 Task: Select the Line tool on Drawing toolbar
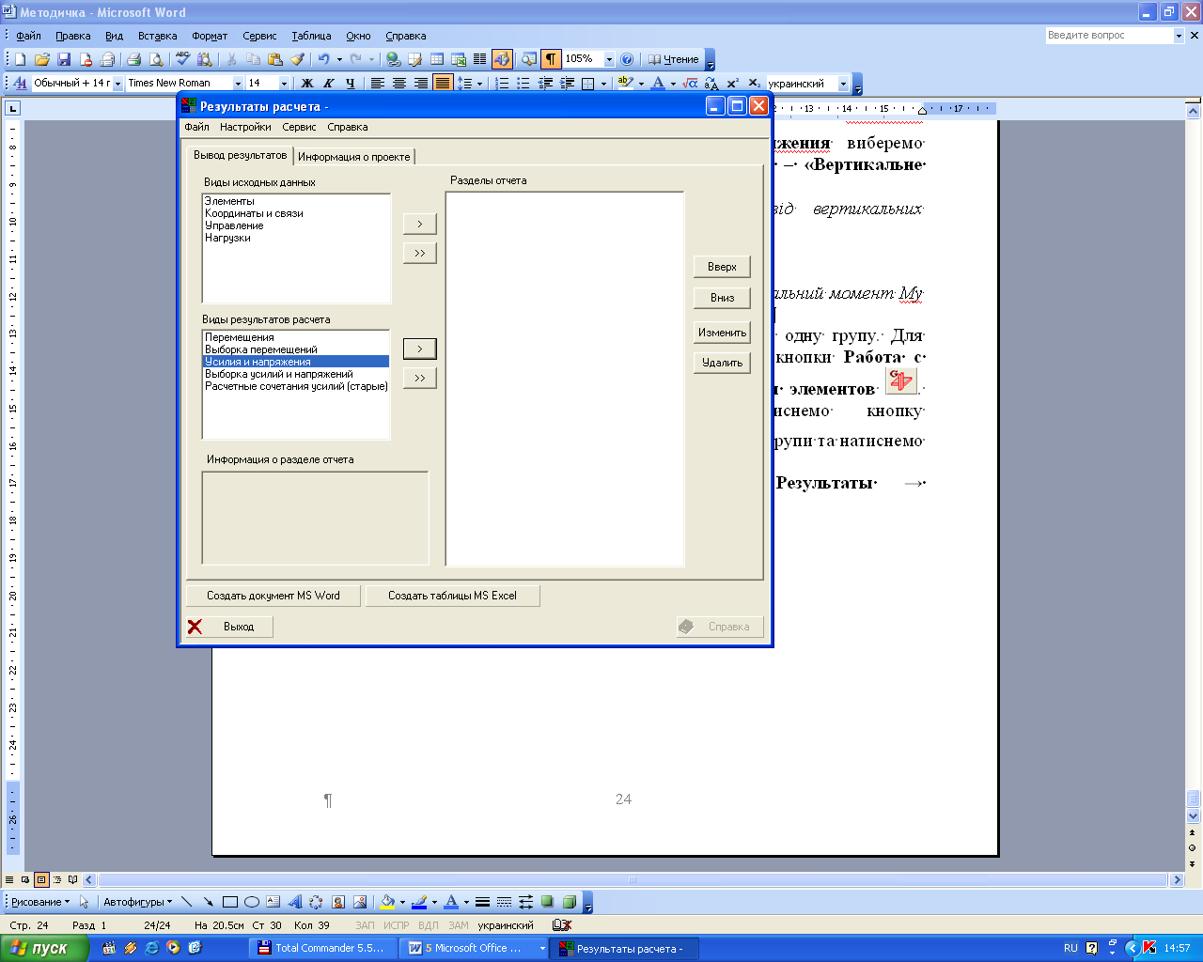[x=186, y=902]
